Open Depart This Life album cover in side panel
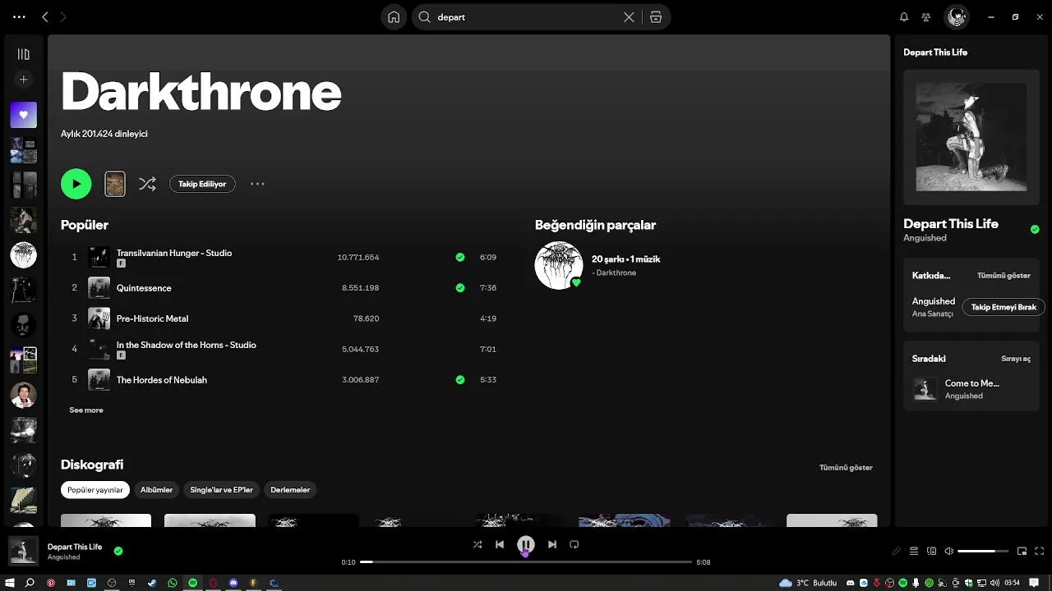The height and width of the screenshot is (591, 1052). tap(971, 137)
